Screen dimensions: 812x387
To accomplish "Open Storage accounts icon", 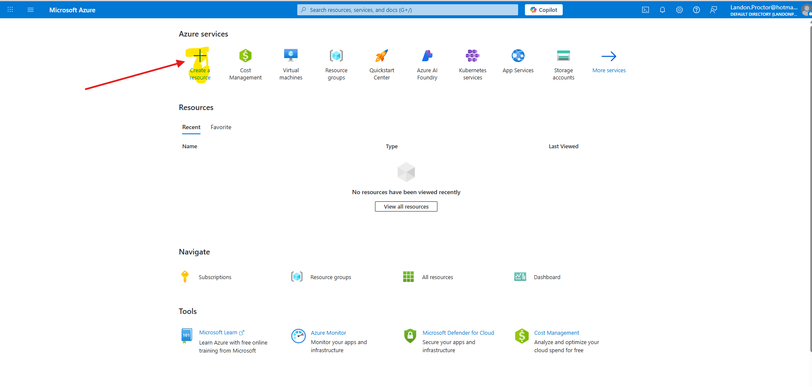I will [x=564, y=56].
